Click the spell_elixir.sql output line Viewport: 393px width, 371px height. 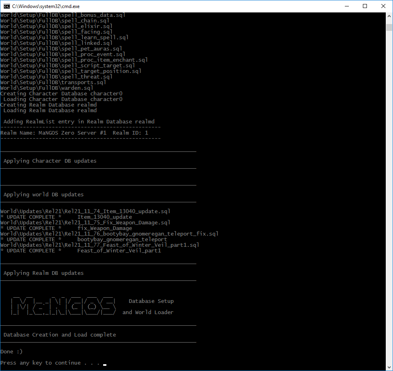tap(56, 26)
